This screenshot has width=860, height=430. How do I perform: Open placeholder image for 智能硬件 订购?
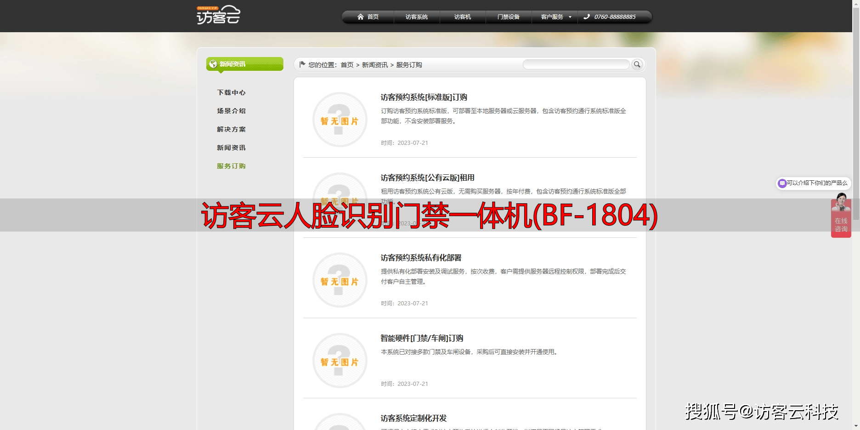tap(339, 361)
